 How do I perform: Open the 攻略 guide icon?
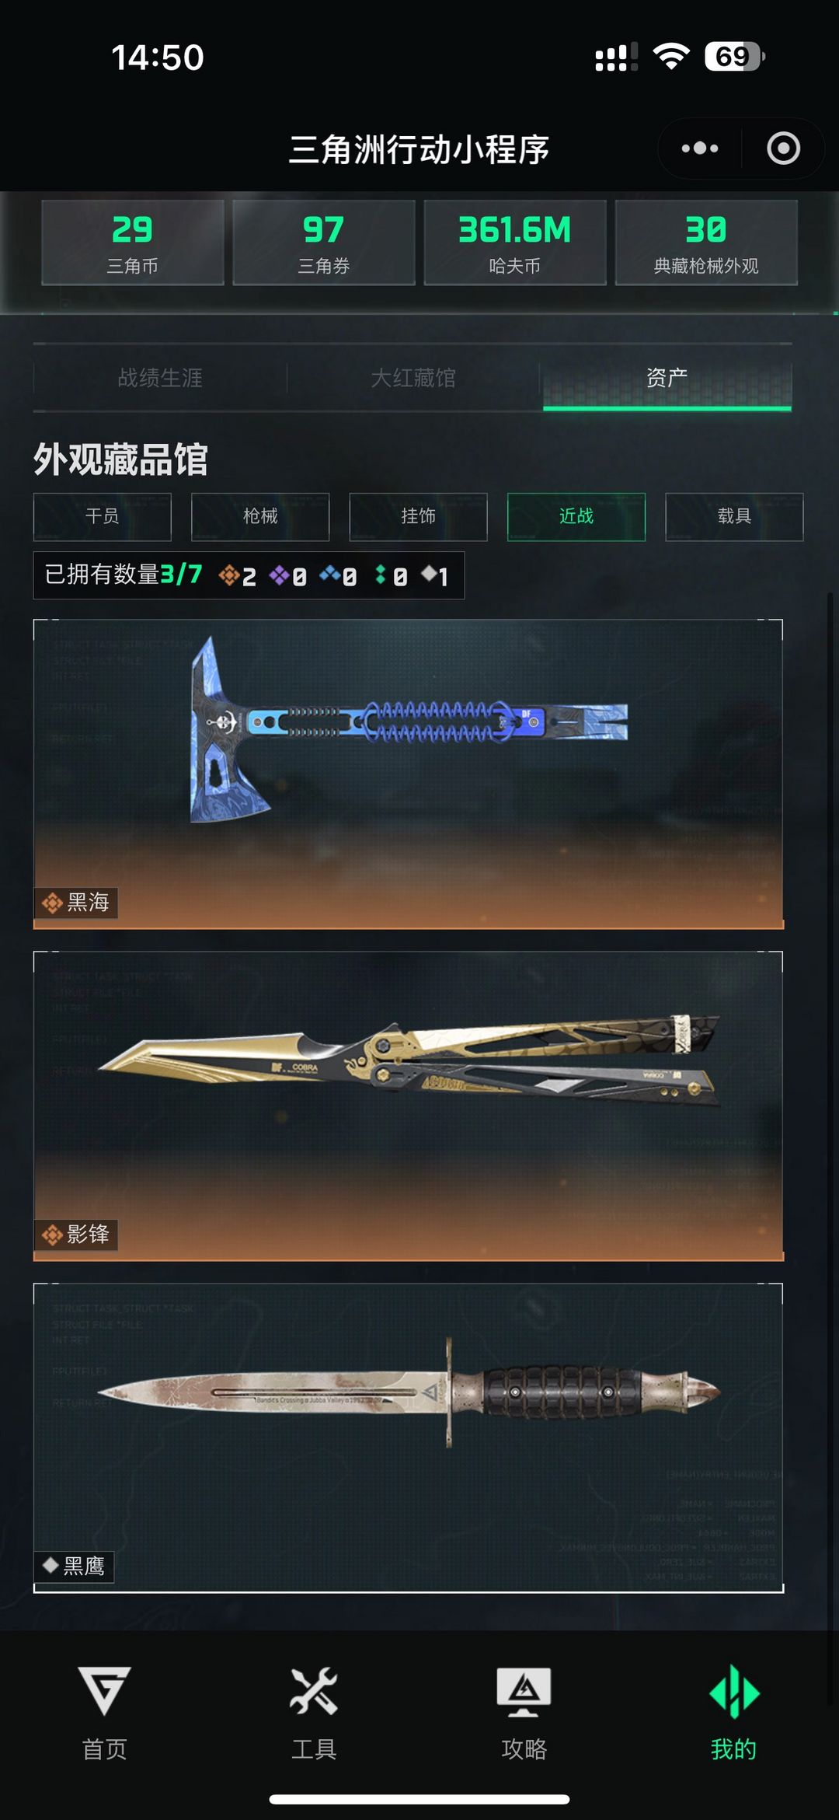click(524, 1691)
